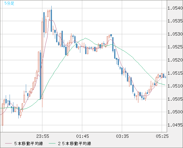Image resolution: width=183 pixels, height=148 pixels.
Task: Click the 03:35 time axis label
Action: pos(122,136)
